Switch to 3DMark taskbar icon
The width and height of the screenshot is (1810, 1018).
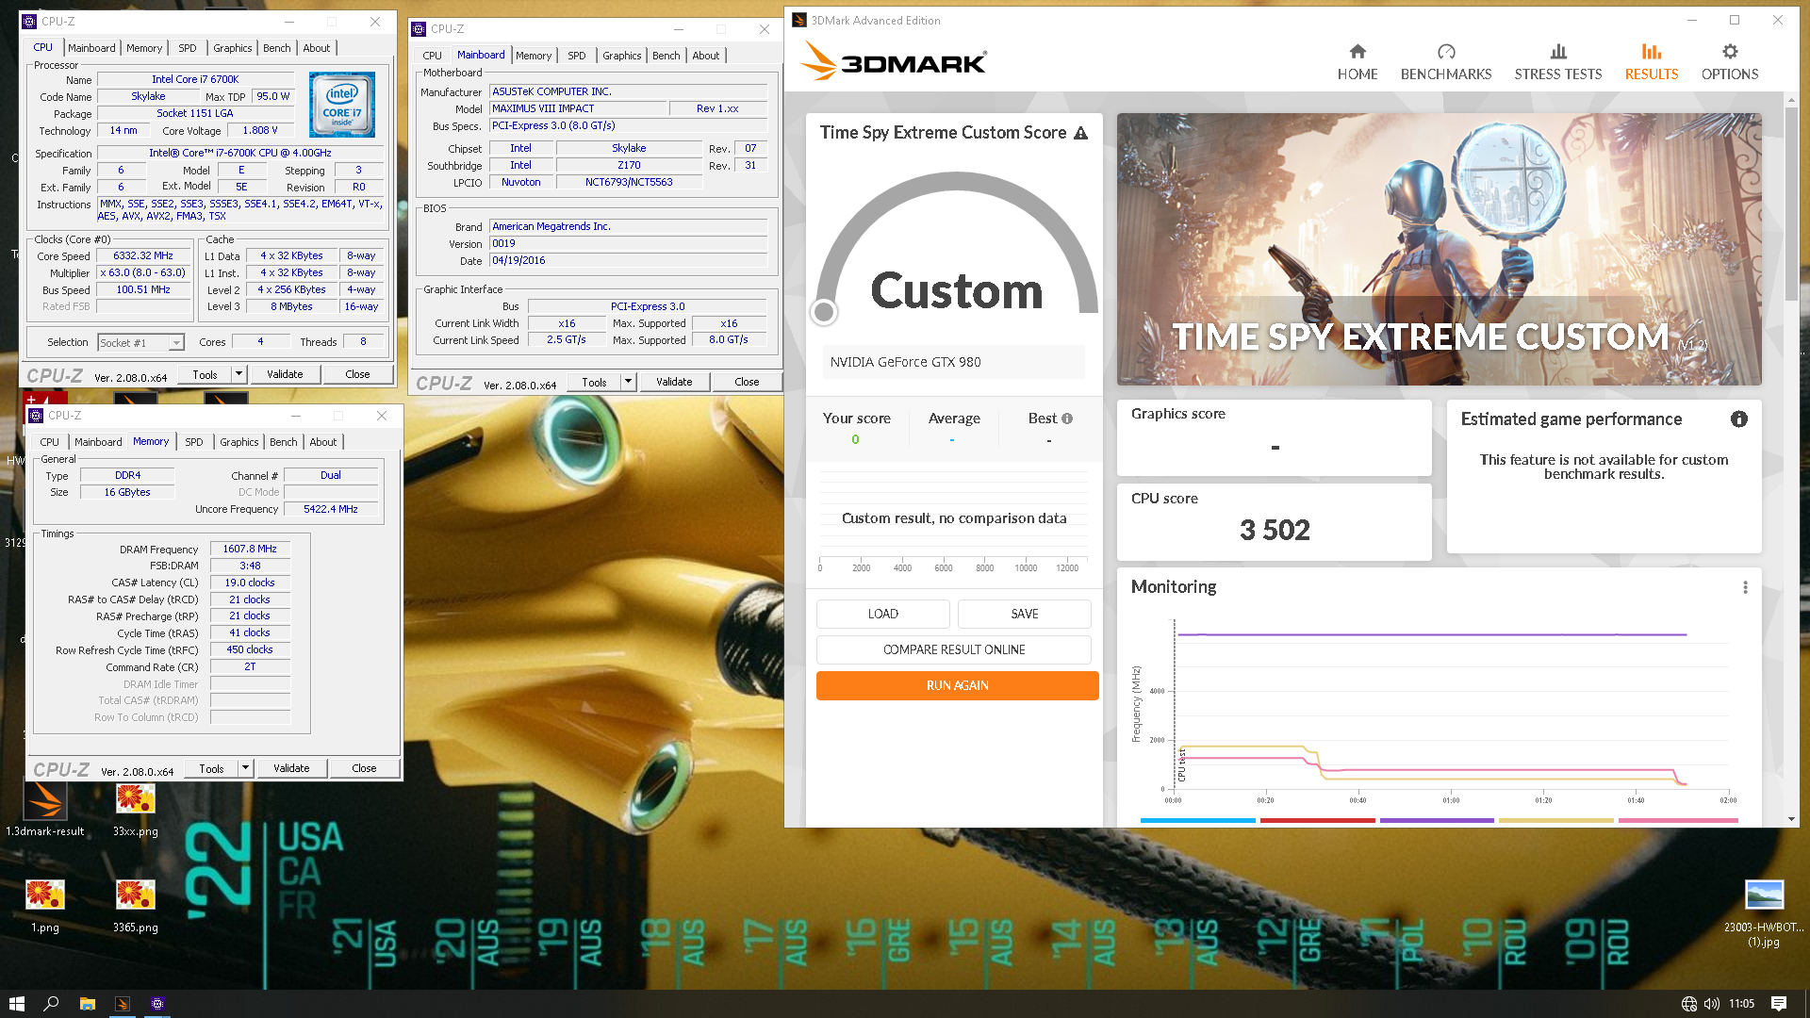(x=123, y=1004)
